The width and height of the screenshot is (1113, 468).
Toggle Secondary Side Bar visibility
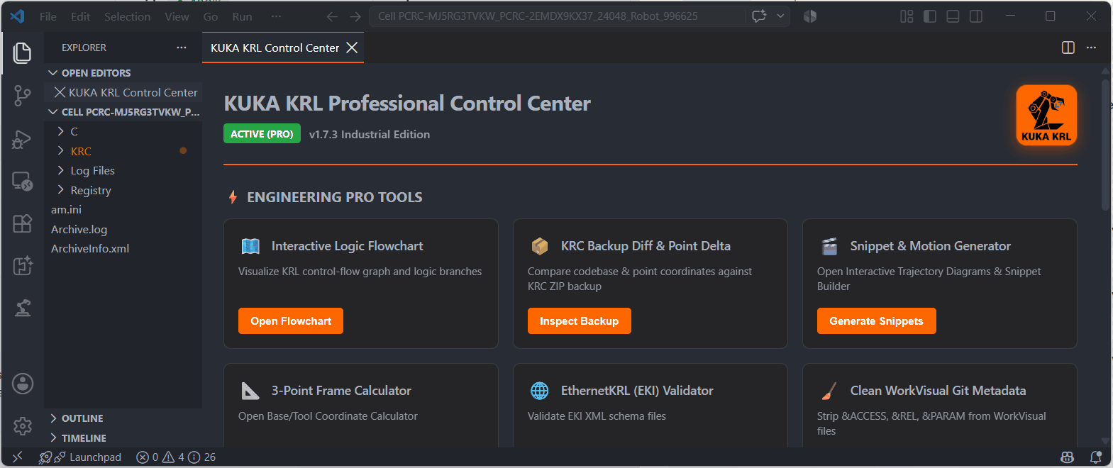[x=976, y=16]
